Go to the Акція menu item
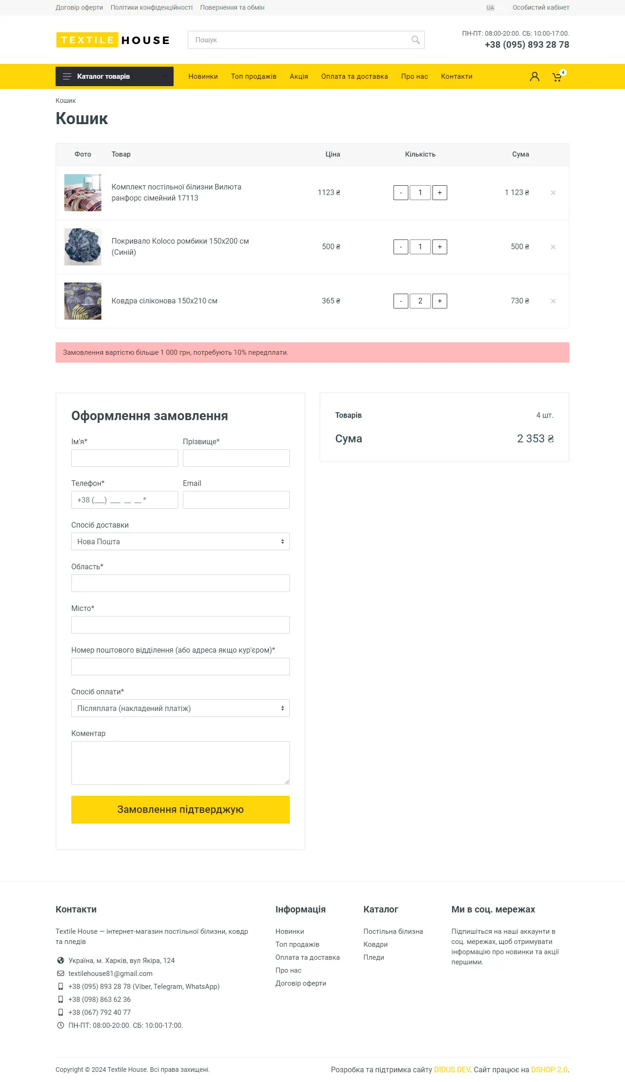Screen dimensions: 625x1082 299,76
